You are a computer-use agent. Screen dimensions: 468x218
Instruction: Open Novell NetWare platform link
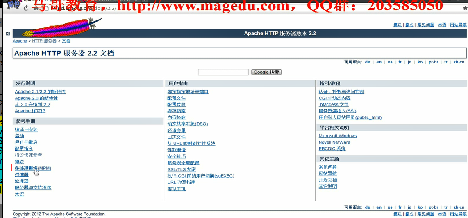pos(334,142)
